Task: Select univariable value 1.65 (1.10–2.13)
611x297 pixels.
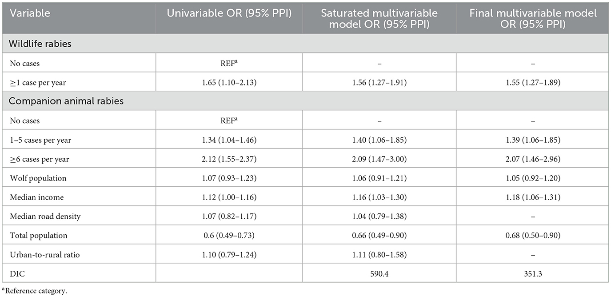Action: point(229,83)
